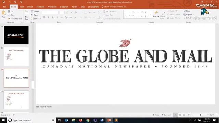Click the Paste clipboard icon
219x123 pixels.
4,13
